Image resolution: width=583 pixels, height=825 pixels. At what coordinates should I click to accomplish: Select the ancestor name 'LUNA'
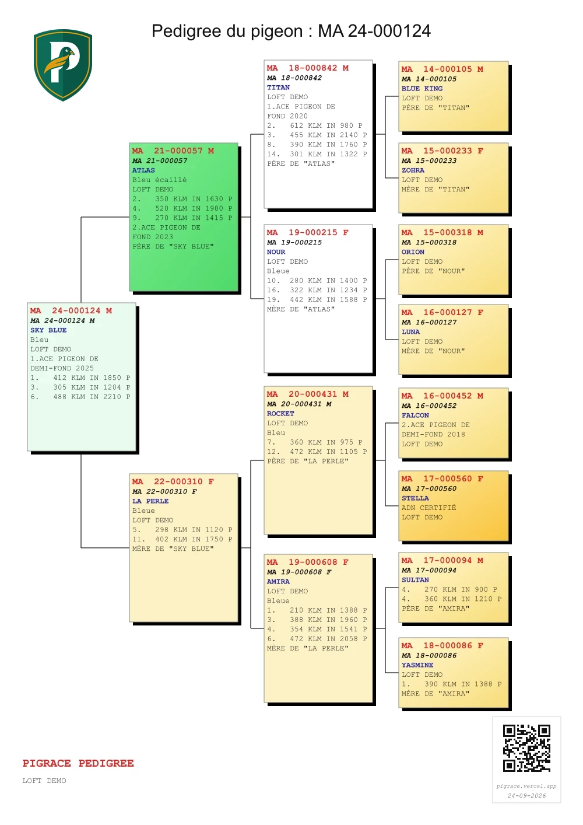(410, 332)
